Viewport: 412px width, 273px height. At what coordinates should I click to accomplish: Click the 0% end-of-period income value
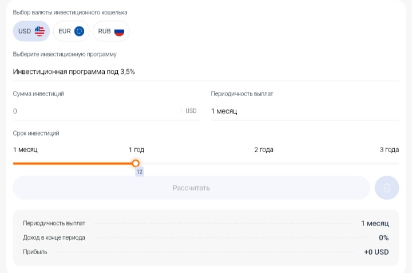click(x=383, y=238)
